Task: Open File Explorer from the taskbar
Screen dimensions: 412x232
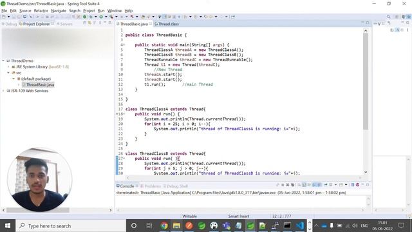Action: point(176,226)
